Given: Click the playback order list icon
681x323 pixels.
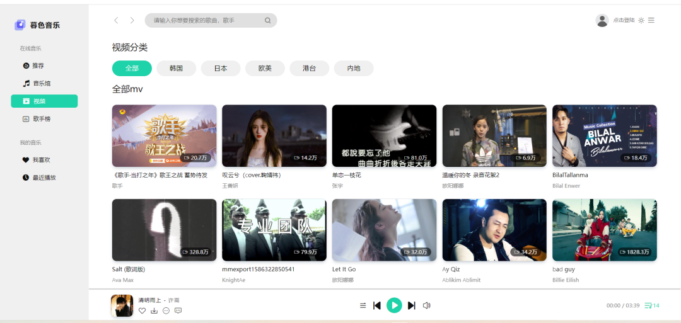Looking at the screenshot, I should pyautogui.click(x=363, y=305).
